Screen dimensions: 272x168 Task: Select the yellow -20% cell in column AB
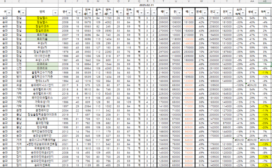click(x=265, y=127)
